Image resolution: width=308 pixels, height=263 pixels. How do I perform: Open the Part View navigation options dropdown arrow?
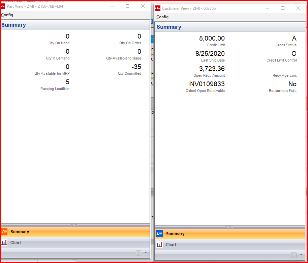click(146, 253)
